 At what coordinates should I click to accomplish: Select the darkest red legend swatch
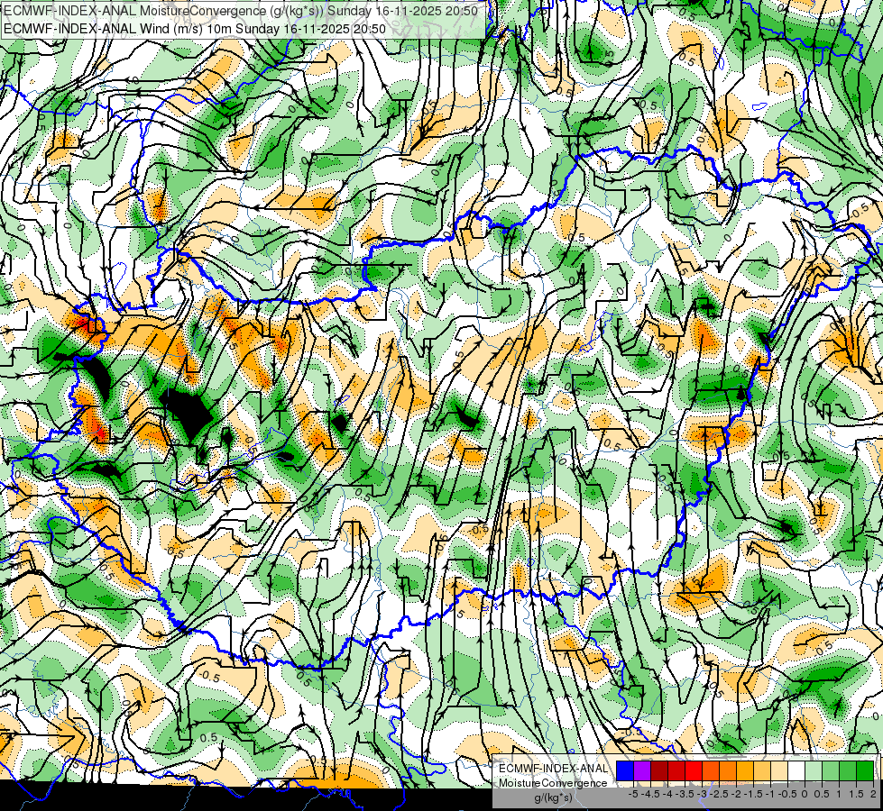click(x=659, y=771)
